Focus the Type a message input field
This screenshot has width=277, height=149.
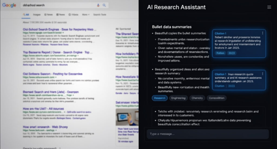(208, 134)
